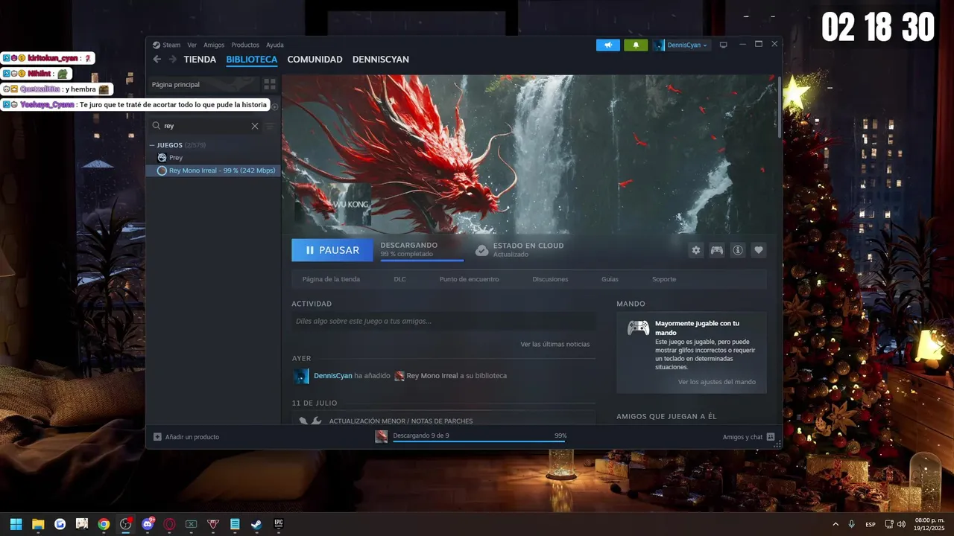Image resolution: width=954 pixels, height=536 pixels.
Task: Open the Xbox app in the taskbar
Action: tap(191, 524)
